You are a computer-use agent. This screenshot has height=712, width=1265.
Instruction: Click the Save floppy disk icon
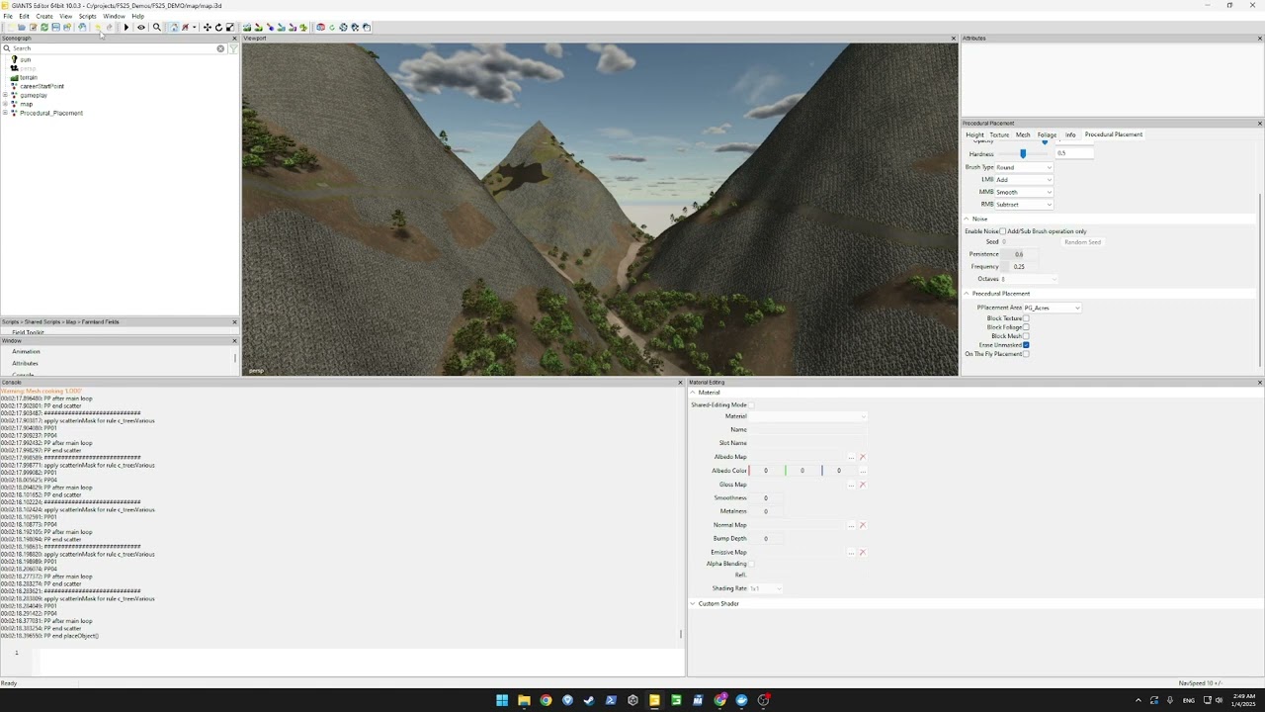pyautogui.click(x=55, y=27)
